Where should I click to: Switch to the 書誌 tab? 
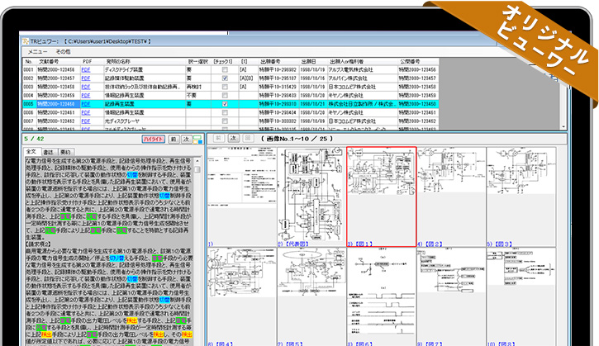tap(48, 152)
